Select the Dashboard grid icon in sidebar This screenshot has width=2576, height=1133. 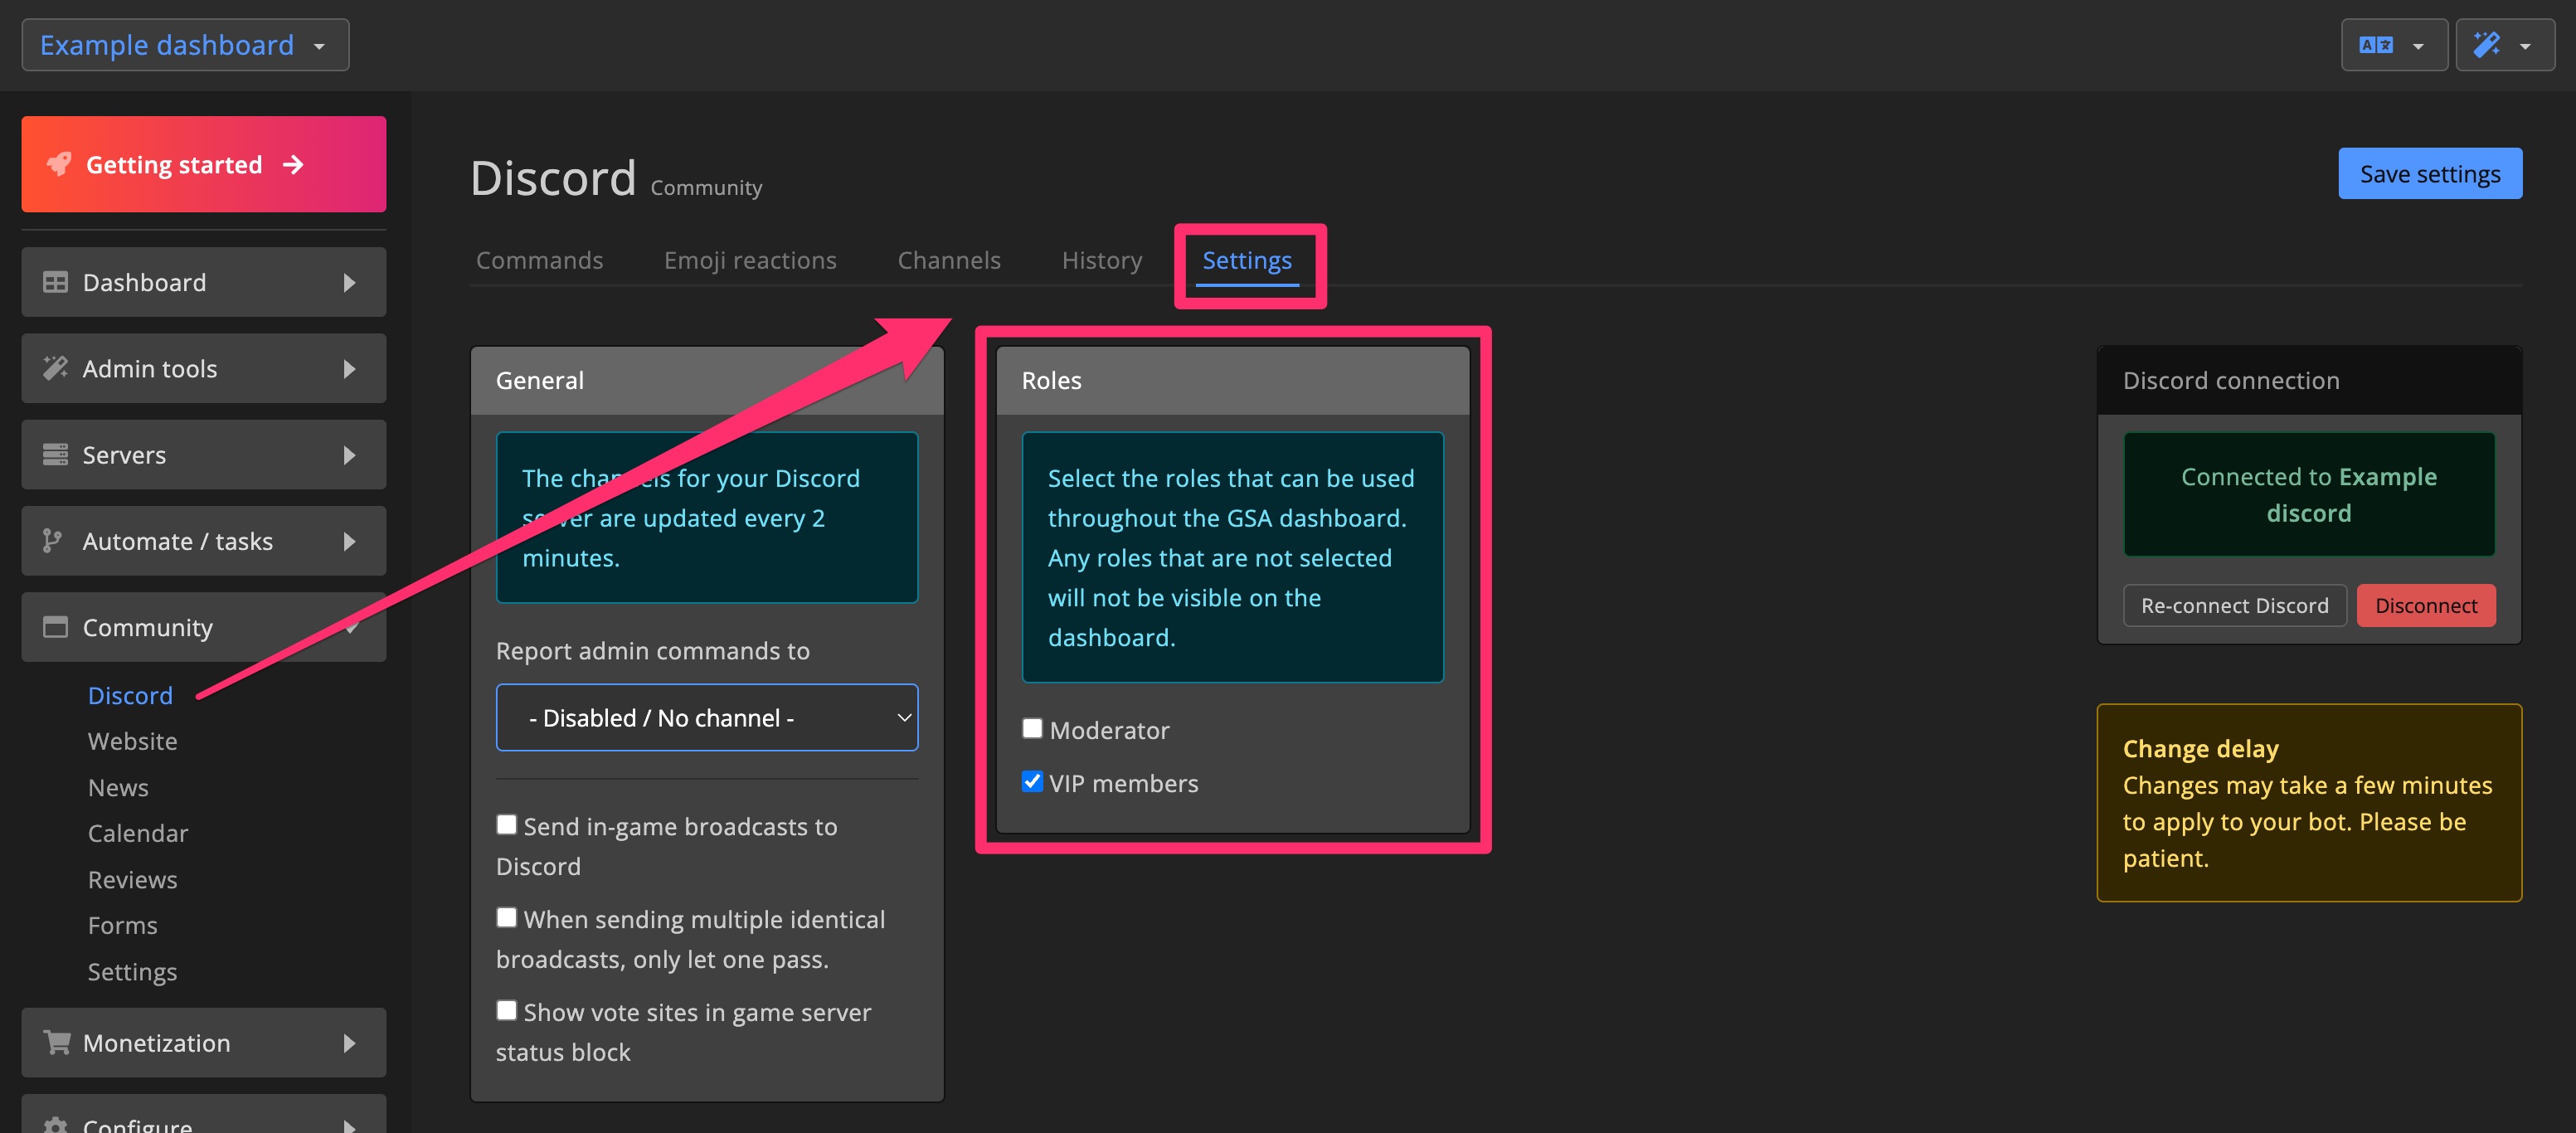(56, 281)
